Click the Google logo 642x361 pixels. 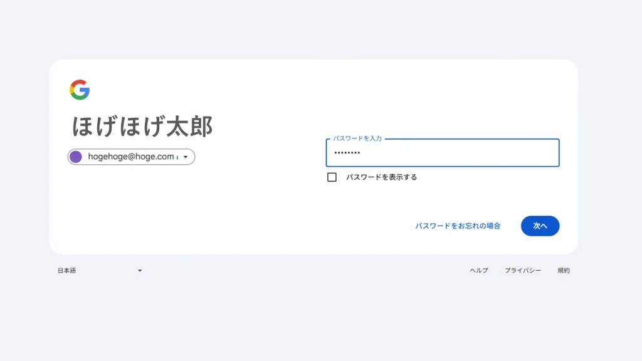(x=80, y=90)
